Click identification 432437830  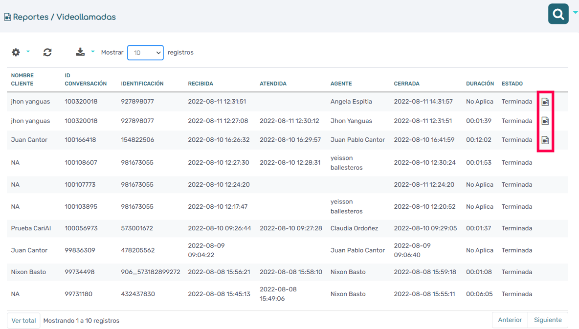[x=138, y=294]
